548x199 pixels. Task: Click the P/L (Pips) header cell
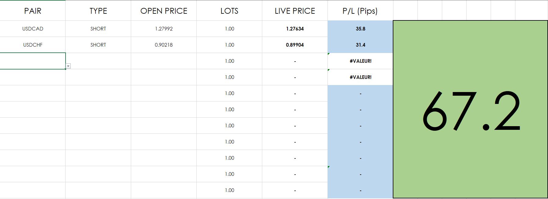coord(360,11)
